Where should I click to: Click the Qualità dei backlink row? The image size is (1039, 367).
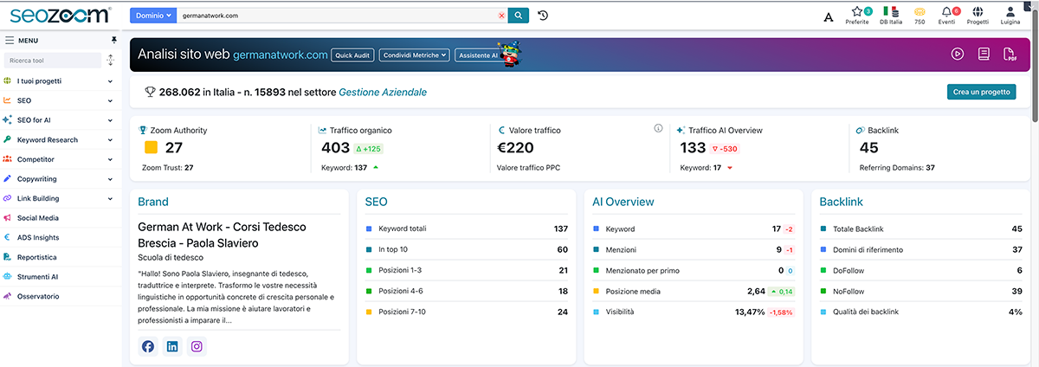click(921, 312)
